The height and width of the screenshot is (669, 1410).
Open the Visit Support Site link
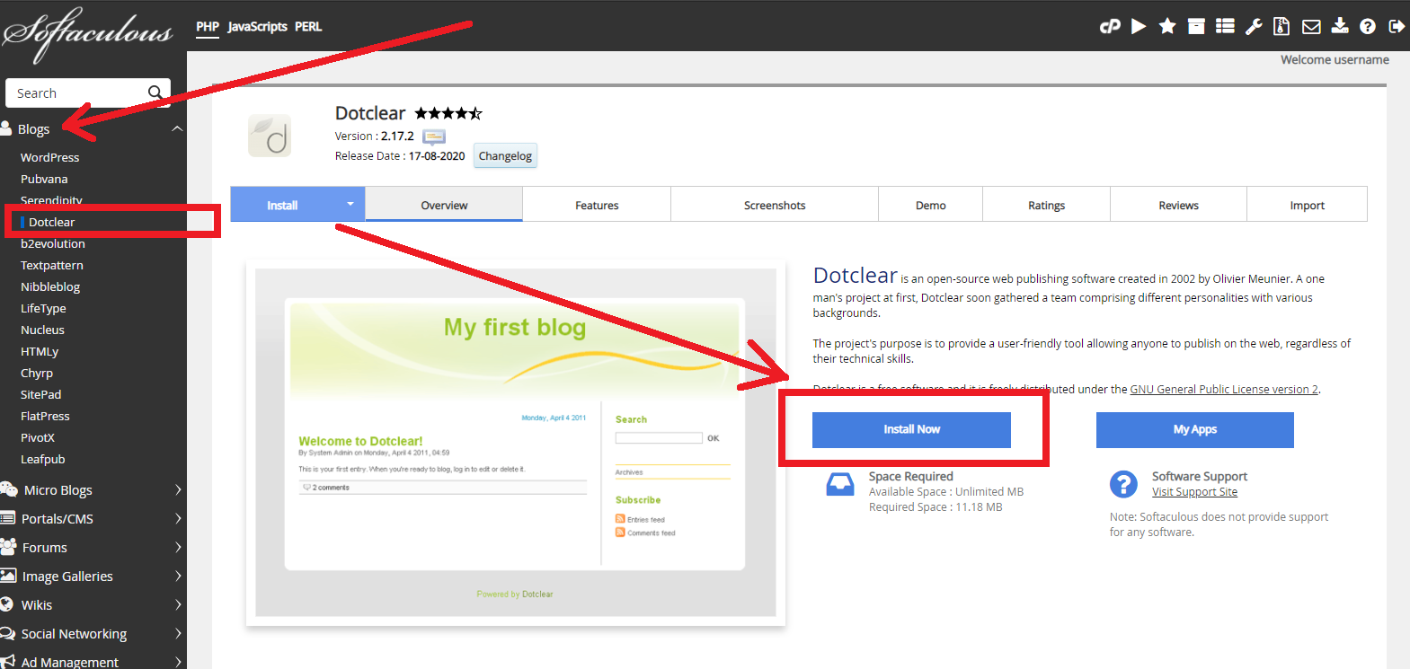pyautogui.click(x=1194, y=492)
